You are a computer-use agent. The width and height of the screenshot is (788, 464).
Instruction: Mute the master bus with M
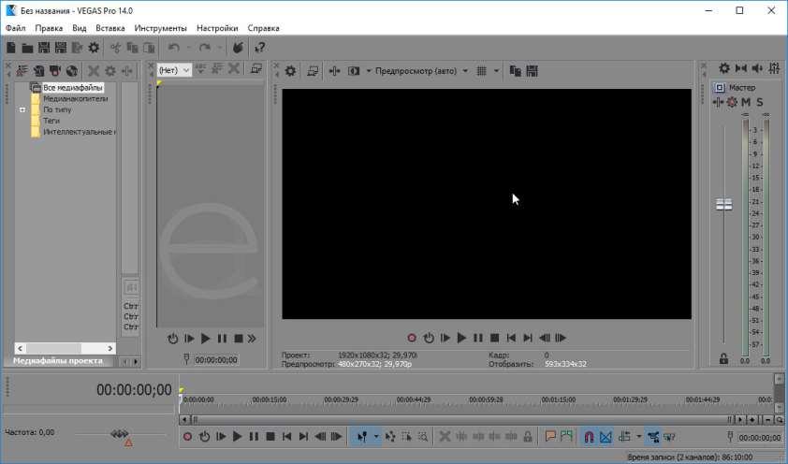(746, 103)
